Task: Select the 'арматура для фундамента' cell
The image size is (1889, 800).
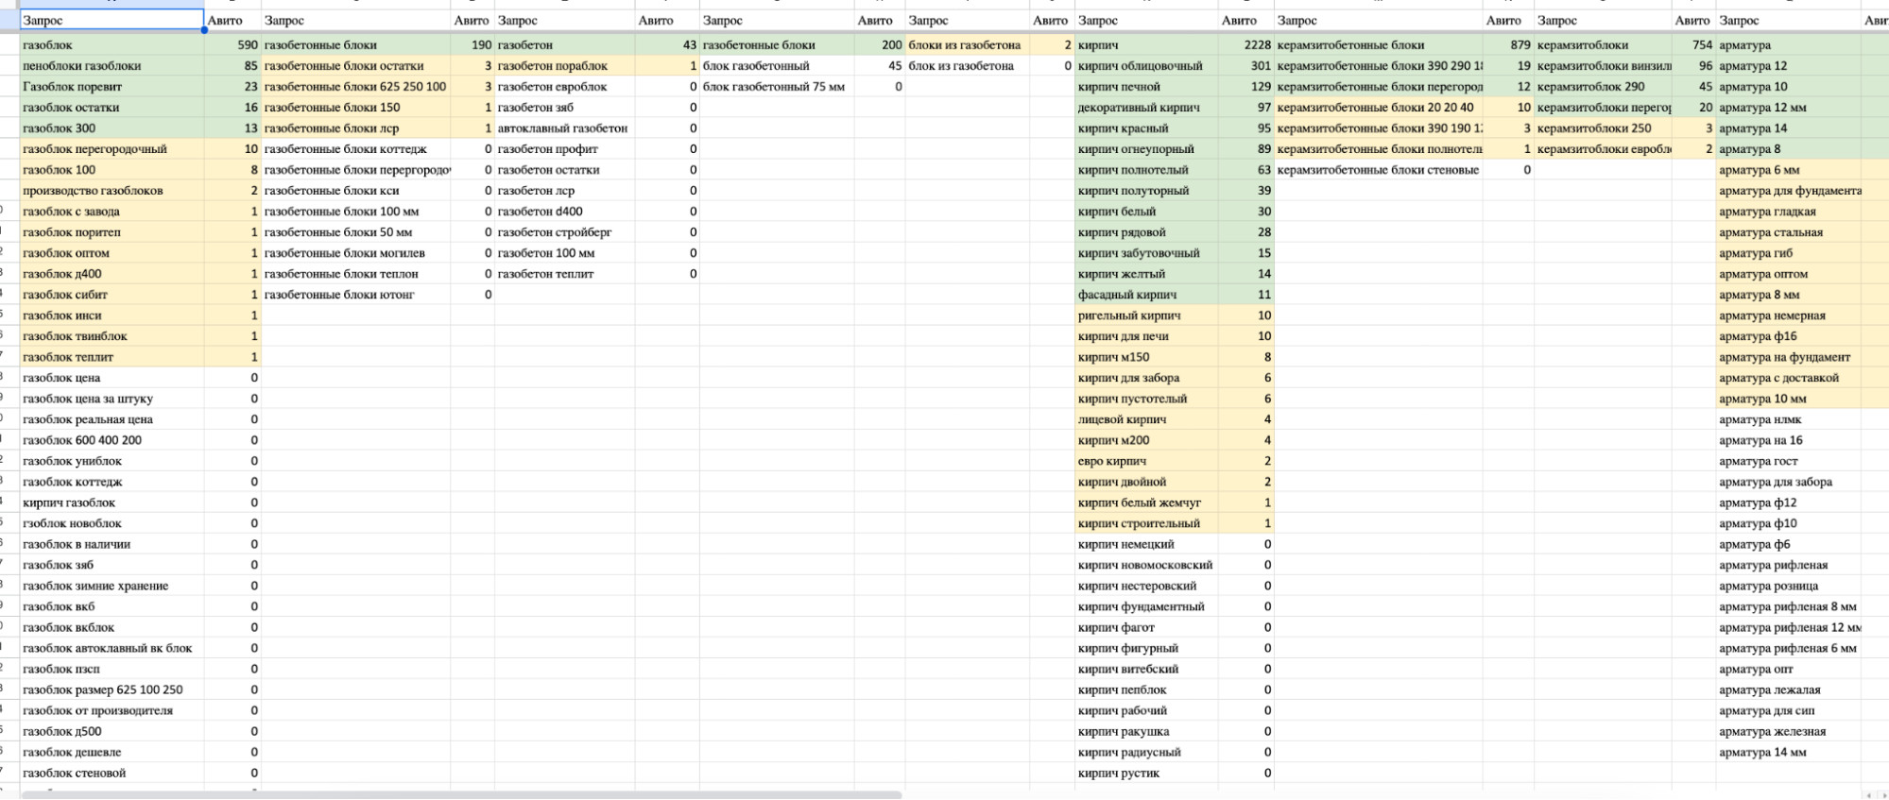Action: click(x=1789, y=191)
